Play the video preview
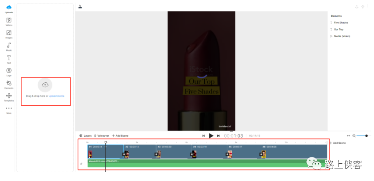The image size is (374, 181). (211, 136)
